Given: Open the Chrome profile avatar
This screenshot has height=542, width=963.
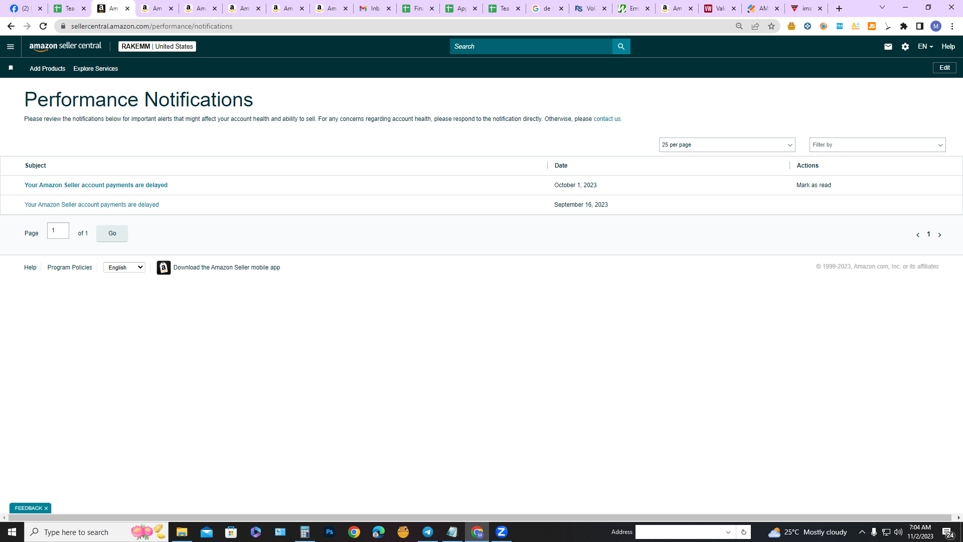Looking at the screenshot, I should click(936, 26).
